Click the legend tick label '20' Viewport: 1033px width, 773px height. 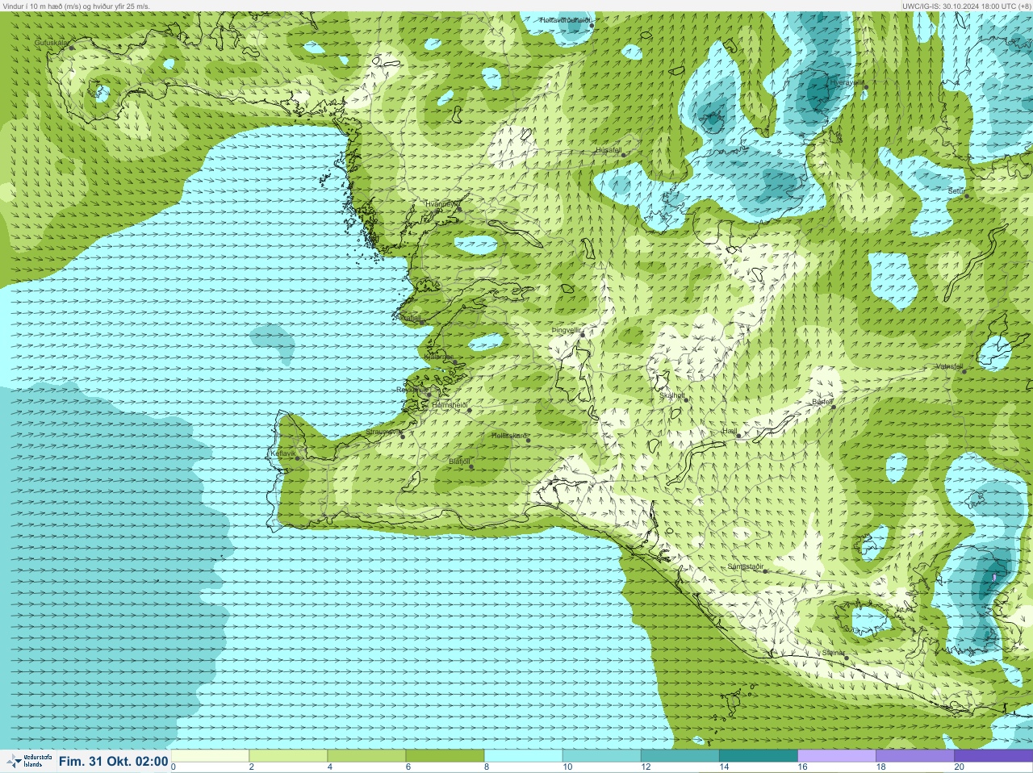pyautogui.click(x=959, y=767)
